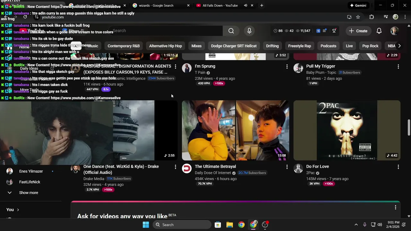Select the Freestyle Rap chip
The height and width of the screenshot is (231, 411).
(300, 46)
